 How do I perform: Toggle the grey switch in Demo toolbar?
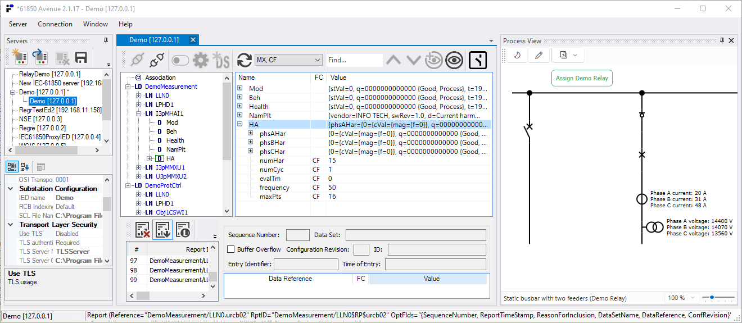pyautogui.click(x=180, y=60)
